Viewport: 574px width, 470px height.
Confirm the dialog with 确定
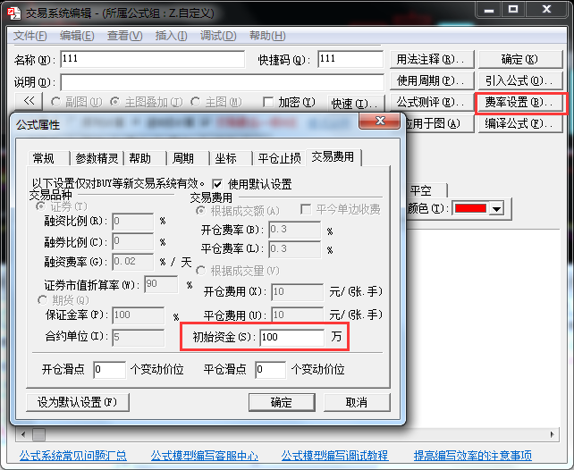282,402
